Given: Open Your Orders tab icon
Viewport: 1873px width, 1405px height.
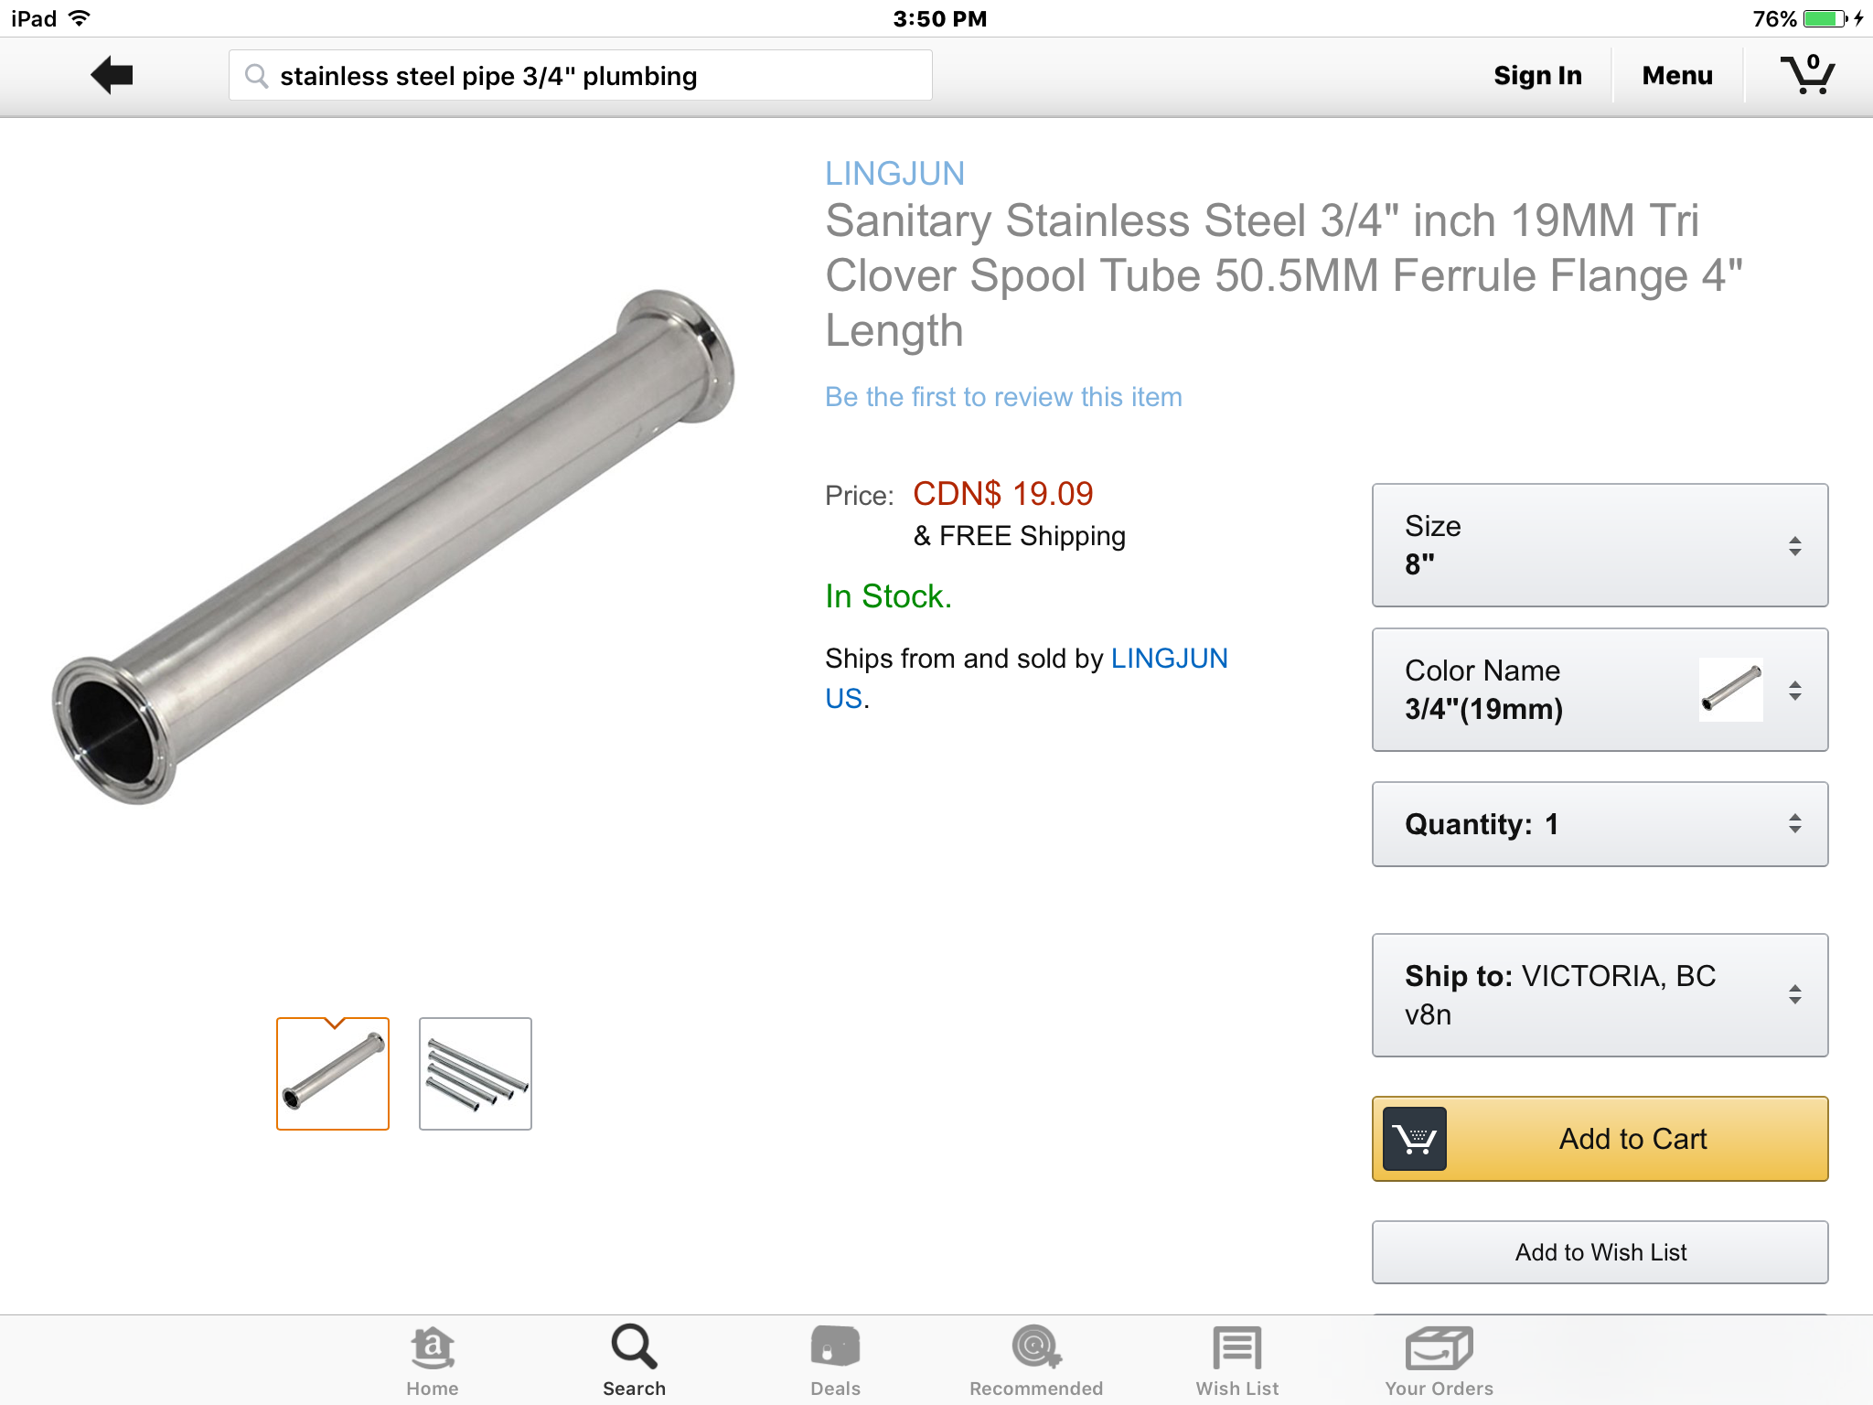Looking at the screenshot, I should (x=1439, y=1348).
